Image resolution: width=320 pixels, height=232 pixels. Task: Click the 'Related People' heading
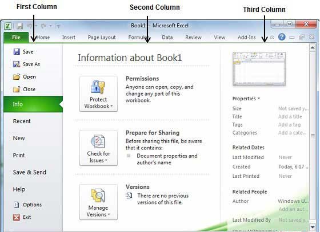tap(250, 192)
